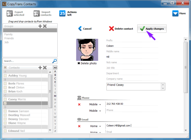This screenshot has width=191, height=140.
Task: Check the Destiny Maxwell checkbox
Action: click(5, 115)
